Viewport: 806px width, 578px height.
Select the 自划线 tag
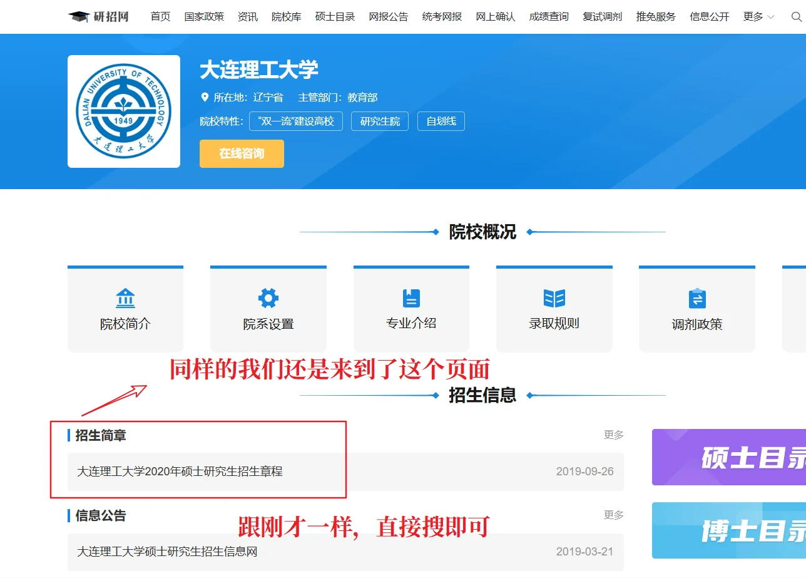coord(441,121)
